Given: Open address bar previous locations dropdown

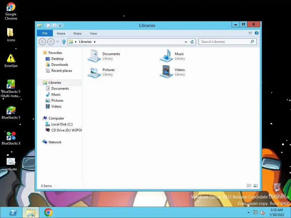Looking at the screenshot, I should 186,42.
